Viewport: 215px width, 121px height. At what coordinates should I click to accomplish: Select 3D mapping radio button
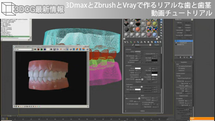click(x=177, y=68)
